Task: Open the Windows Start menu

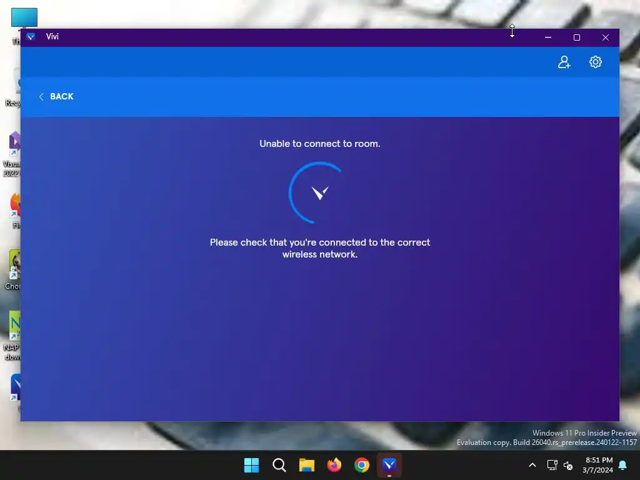Action: tap(251, 465)
